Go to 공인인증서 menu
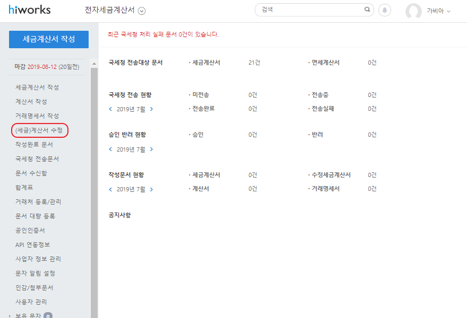Screen dimensions: 467x318 tap(30, 230)
